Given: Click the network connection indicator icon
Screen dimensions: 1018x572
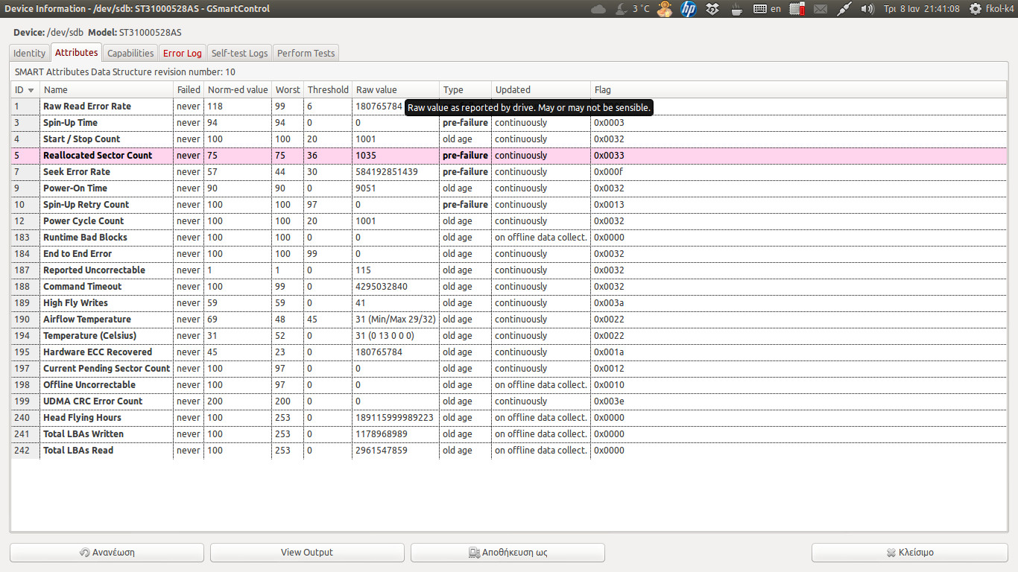Looking at the screenshot, I should click(844, 9).
